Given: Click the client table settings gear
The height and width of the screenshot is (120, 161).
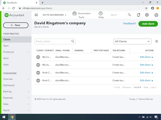Looking at the screenshot, I should pyautogui.click(x=156, y=41).
